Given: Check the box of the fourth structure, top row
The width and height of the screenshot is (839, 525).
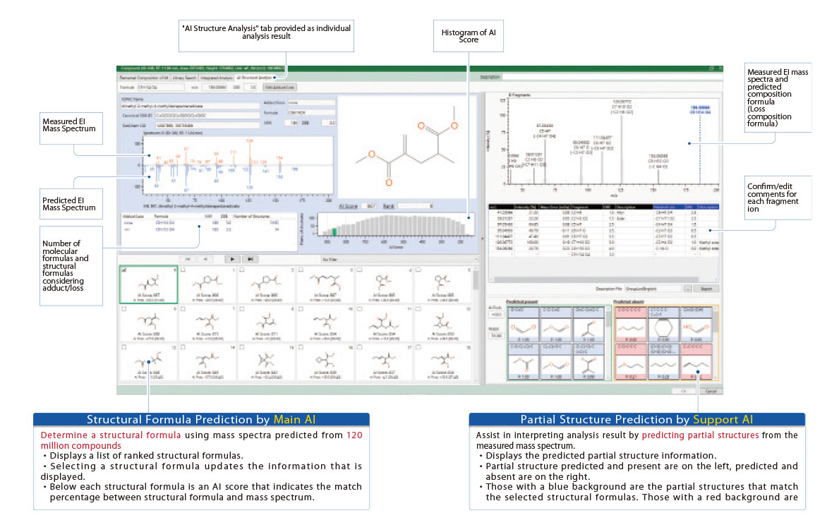Looking at the screenshot, I should tap(301, 270).
